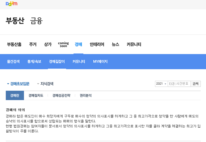
Task: Focus the 타경 사건번호 input field
Action: [x=179, y=84]
